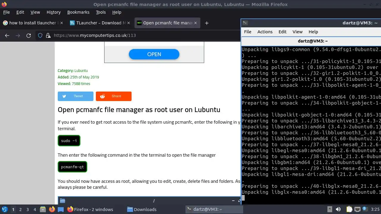The width and height of the screenshot is (381, 214).
Task: Share article via Tweet button
Action: pyautogui.click(x=76, y=96)
